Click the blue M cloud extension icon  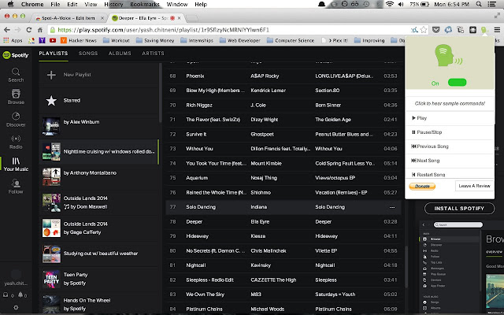[448, 30]
